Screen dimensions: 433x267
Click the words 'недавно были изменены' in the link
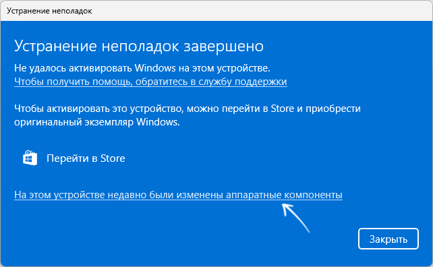(165, 195)
